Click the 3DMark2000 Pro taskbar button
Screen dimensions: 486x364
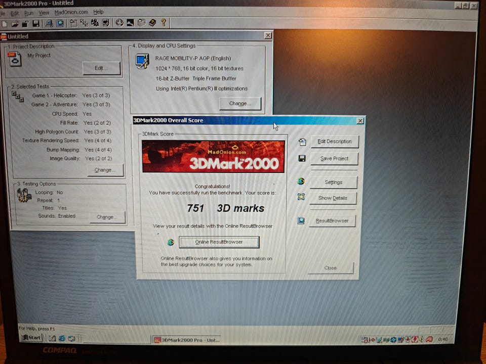click(187, 340)
